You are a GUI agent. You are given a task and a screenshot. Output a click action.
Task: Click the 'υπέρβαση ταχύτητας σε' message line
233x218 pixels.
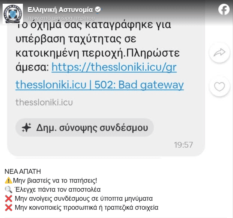tap(76, 39)
